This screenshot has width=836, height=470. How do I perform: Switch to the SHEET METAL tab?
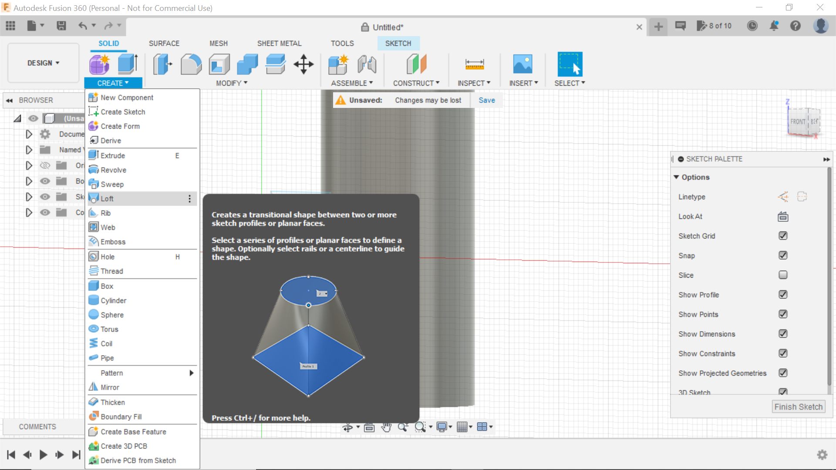(x=279, y=43)
